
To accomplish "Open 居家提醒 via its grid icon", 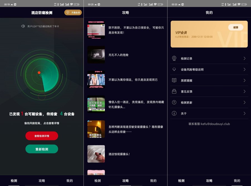I will 174,80.
